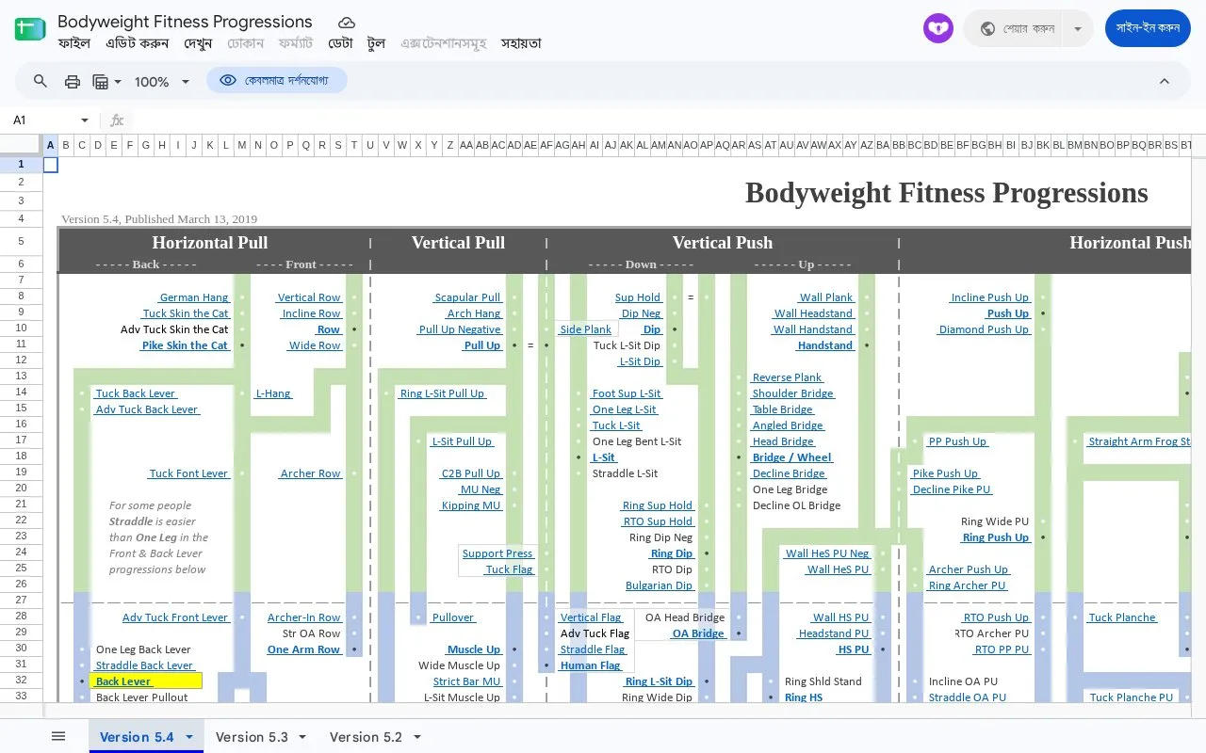Click the purple account avatar icon

(x=938, y=28)
